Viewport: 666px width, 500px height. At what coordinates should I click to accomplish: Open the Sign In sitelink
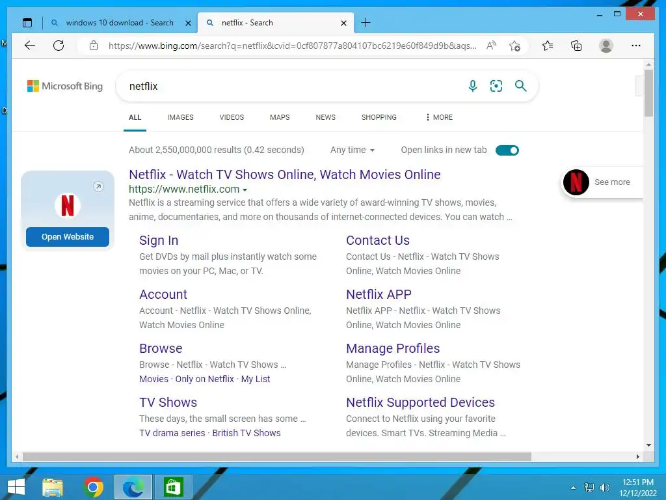coord(159,240)
